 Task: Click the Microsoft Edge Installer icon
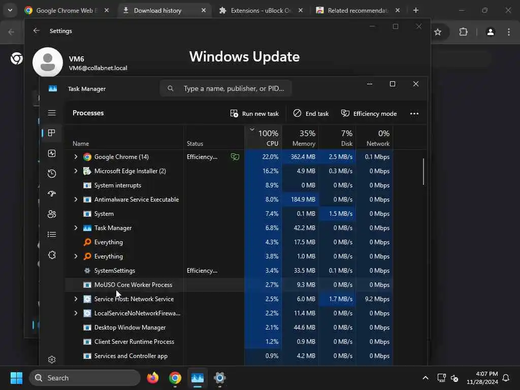tap(87, 171)
